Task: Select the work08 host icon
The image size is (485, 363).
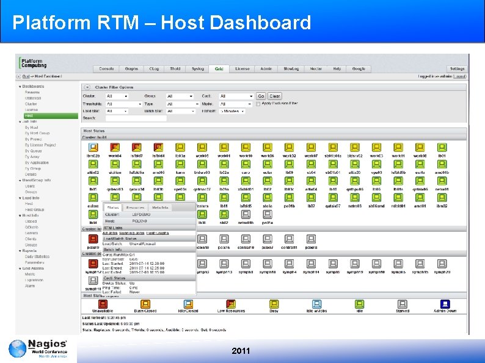Action: pyautogui.click(x=420, y=148)
